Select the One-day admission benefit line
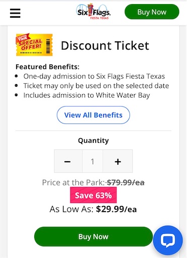This screenshot has height=258, width=187. tap(94, 77)
